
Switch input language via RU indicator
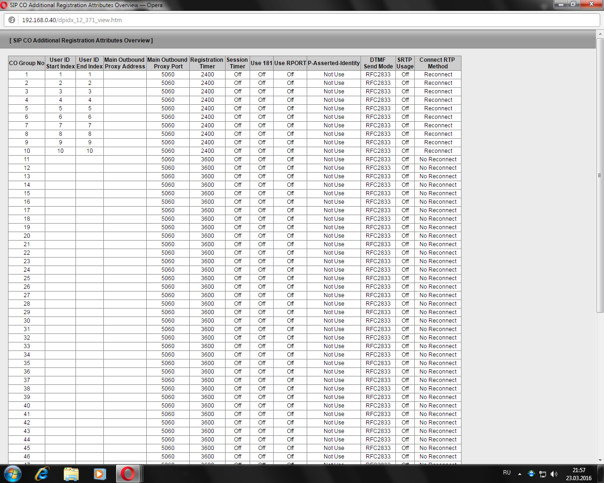point(507,473)
